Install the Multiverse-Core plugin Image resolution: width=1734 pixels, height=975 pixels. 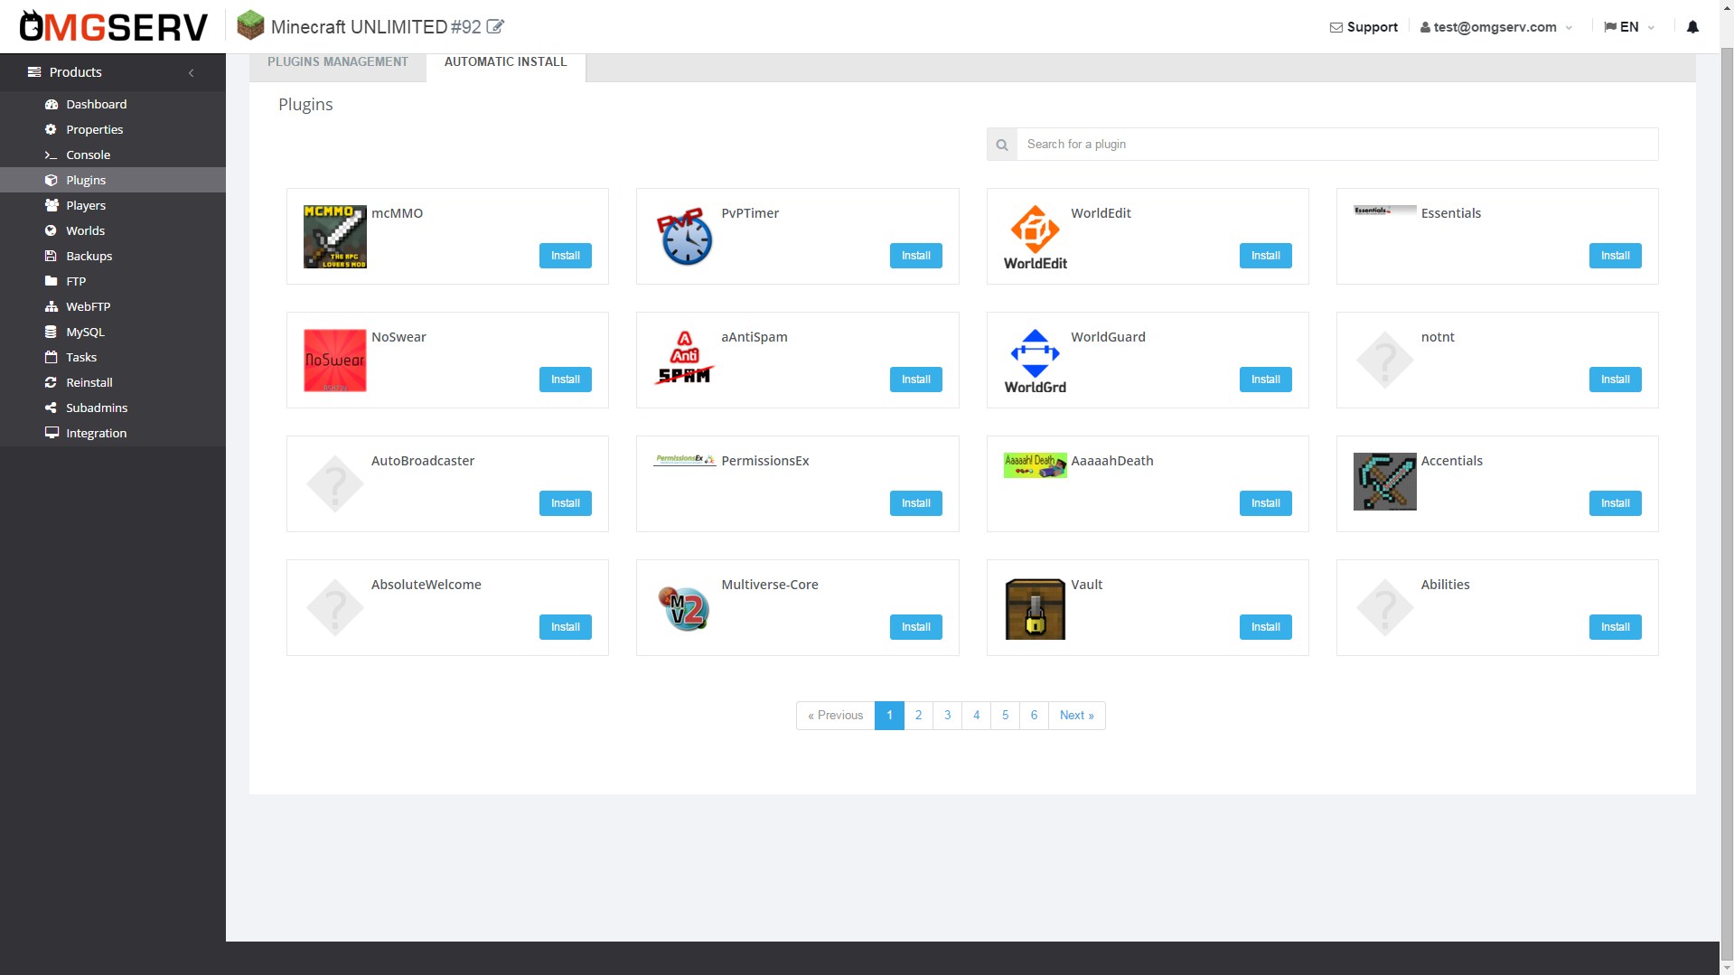(x=915, y=627)
